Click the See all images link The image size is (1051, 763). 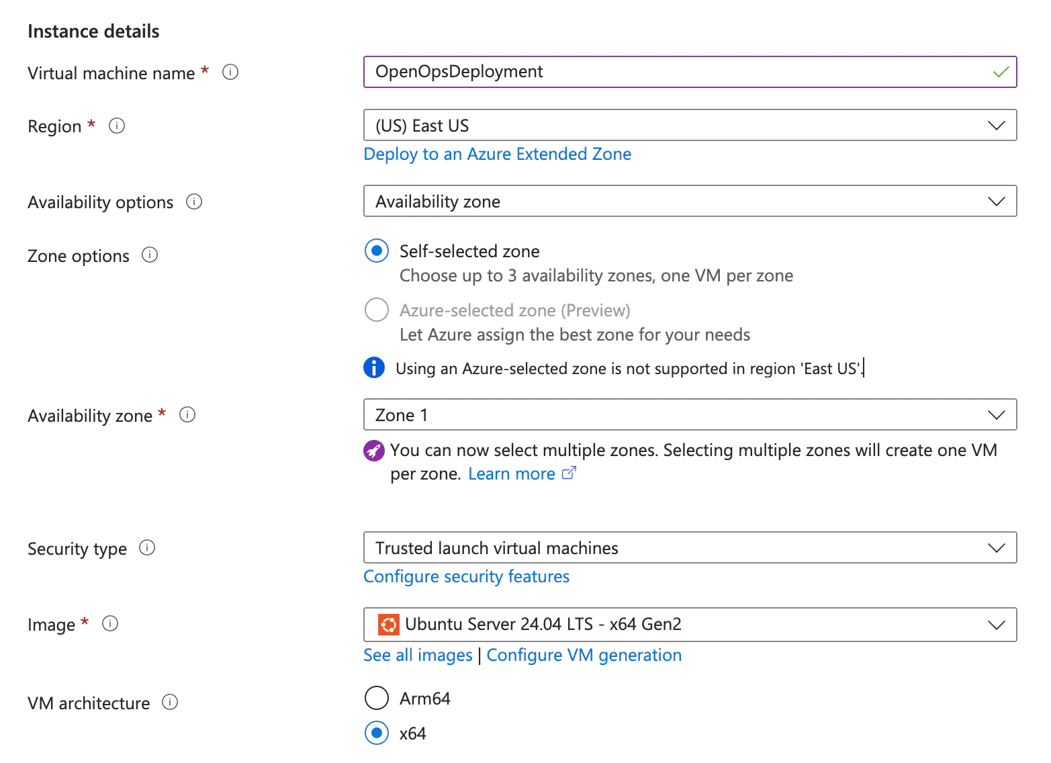coord(418,656)
